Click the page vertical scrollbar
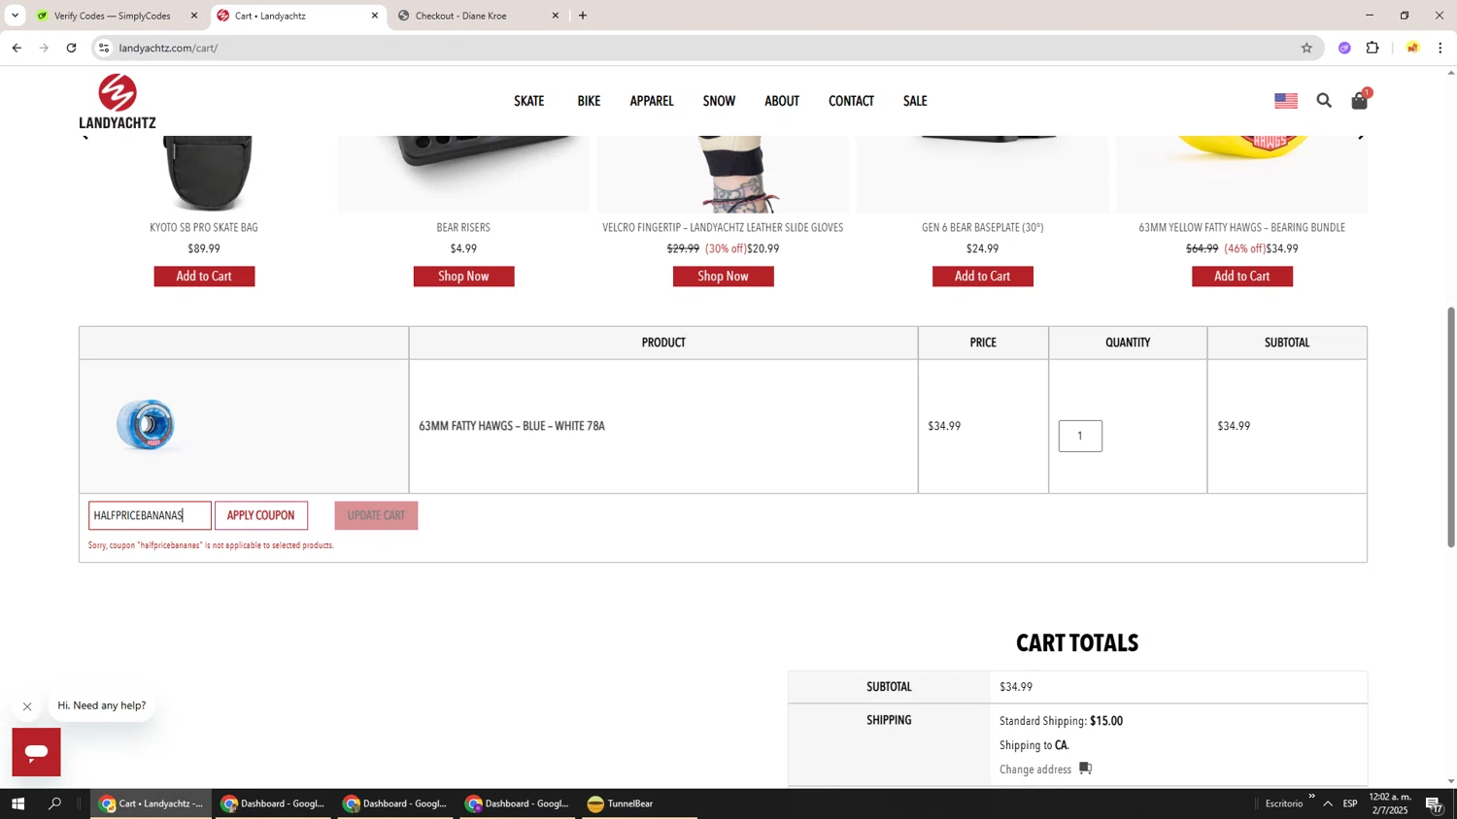The width and height of the screenshot is (1457, 819). (x=1451, y=427)
